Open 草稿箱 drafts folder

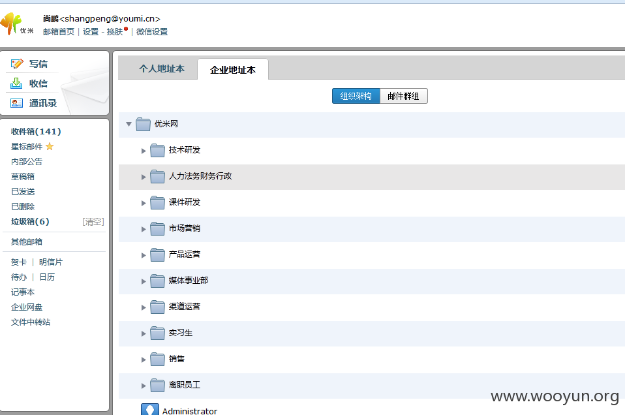pos(23,177)
